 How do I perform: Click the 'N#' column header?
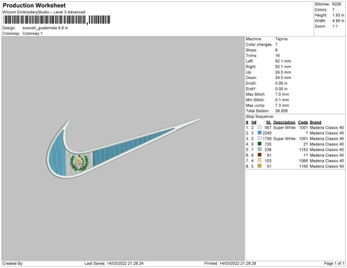tap(254, 122)
